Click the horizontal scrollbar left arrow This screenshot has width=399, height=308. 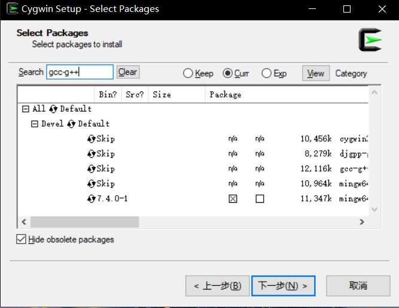click(x=24, y=222)
